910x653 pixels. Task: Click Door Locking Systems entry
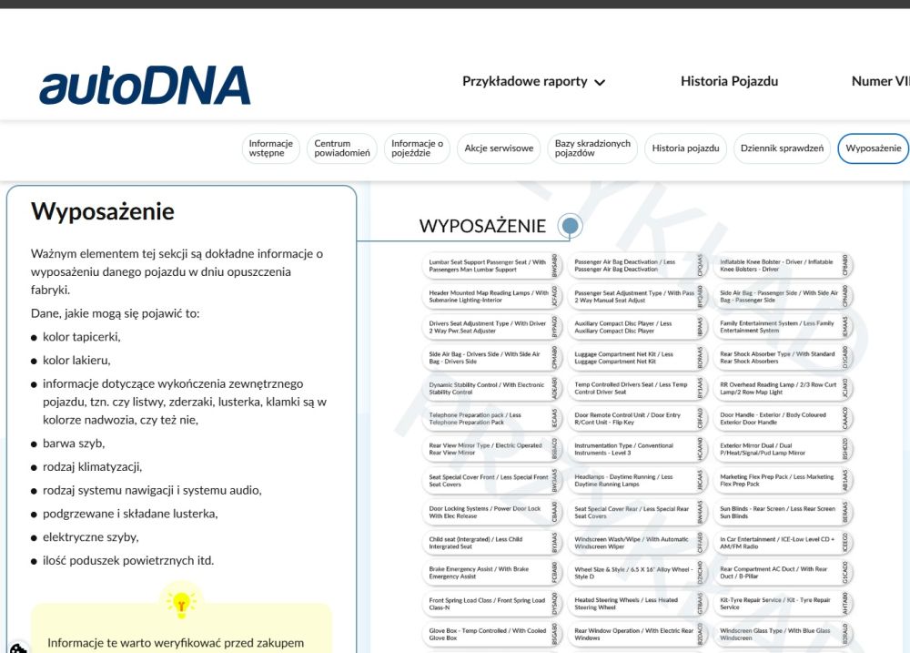[490, 513]
